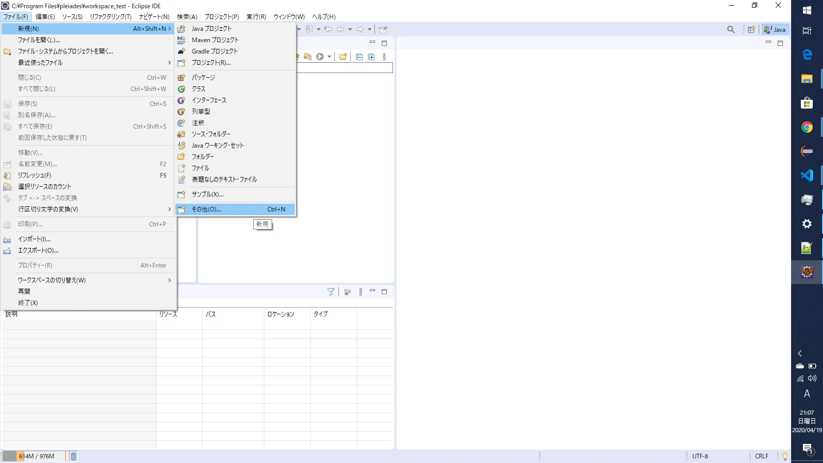Click the Expand All icon in view toolbar
The width and height of the screenshot is (823, 463).
pos(371,57)
